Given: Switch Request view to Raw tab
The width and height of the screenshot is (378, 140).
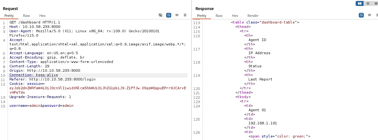Looking at the screenshot, I should click(26, 16).
